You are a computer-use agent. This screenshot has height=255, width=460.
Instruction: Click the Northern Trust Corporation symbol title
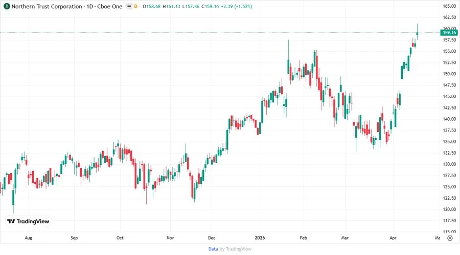[x=67, y=6]
